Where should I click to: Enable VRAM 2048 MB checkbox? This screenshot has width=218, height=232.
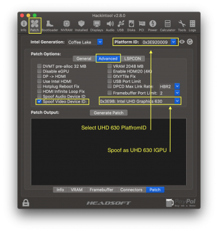[110, 66]
